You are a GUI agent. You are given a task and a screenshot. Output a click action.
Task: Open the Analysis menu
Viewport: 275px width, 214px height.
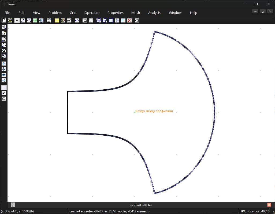coord(154,13)
